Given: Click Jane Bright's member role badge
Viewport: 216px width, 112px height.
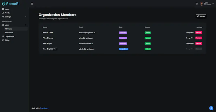Looking at the screenshot, I should point(123,44).
